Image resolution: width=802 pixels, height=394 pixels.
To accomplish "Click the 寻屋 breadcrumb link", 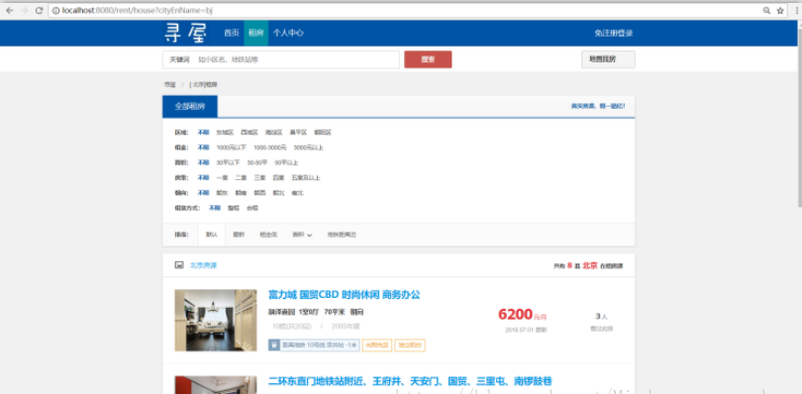I will point(170,84).
